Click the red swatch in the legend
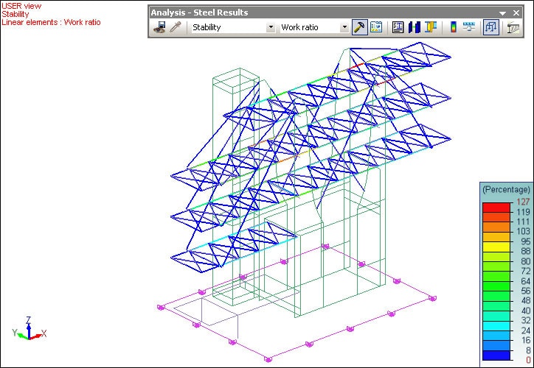Screen dimensions: 534x368 [493, 208]
